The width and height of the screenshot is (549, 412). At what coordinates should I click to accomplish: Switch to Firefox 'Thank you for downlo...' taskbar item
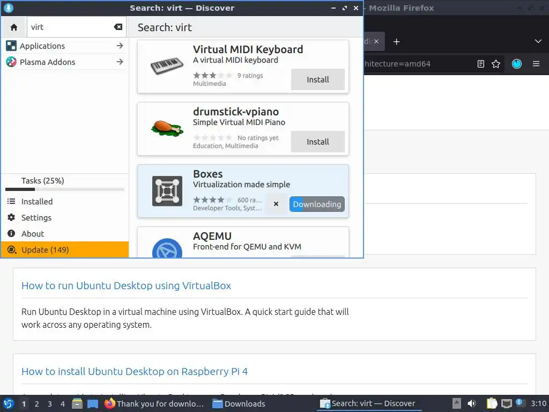click(154, 403)
